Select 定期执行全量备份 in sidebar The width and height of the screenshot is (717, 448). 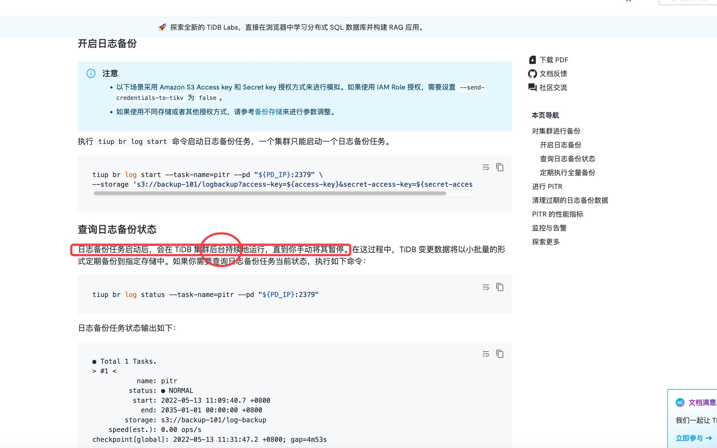567,172
